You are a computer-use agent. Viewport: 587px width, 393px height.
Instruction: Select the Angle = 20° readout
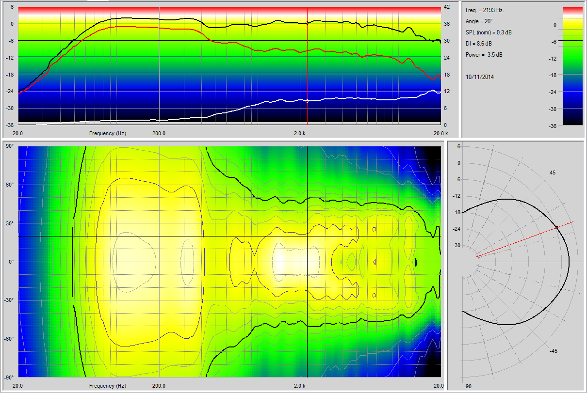[480, 21]
